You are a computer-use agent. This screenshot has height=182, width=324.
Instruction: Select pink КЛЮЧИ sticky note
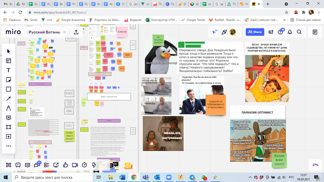[122, 32]
